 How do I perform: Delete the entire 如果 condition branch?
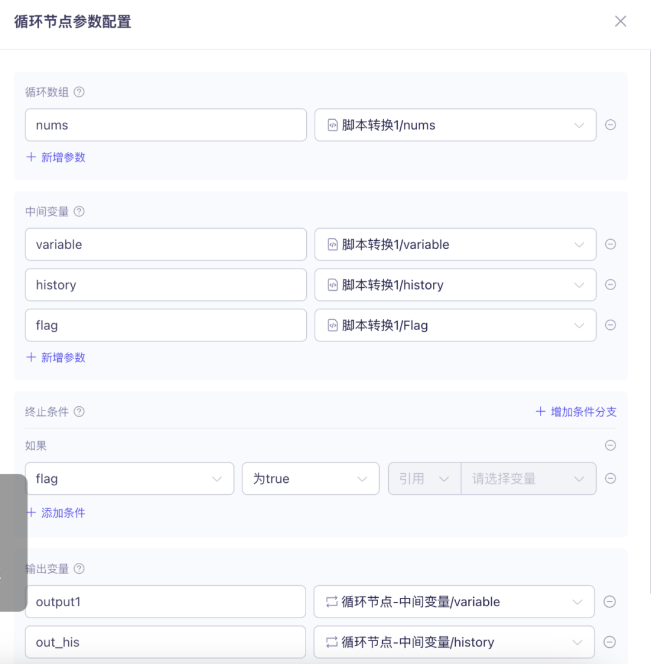(x=611, y=445)
